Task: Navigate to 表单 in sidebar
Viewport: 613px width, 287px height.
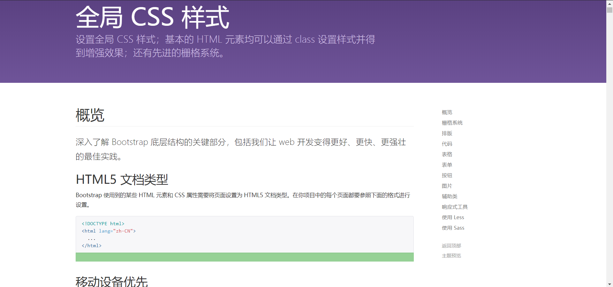Action: pos(447,165)
